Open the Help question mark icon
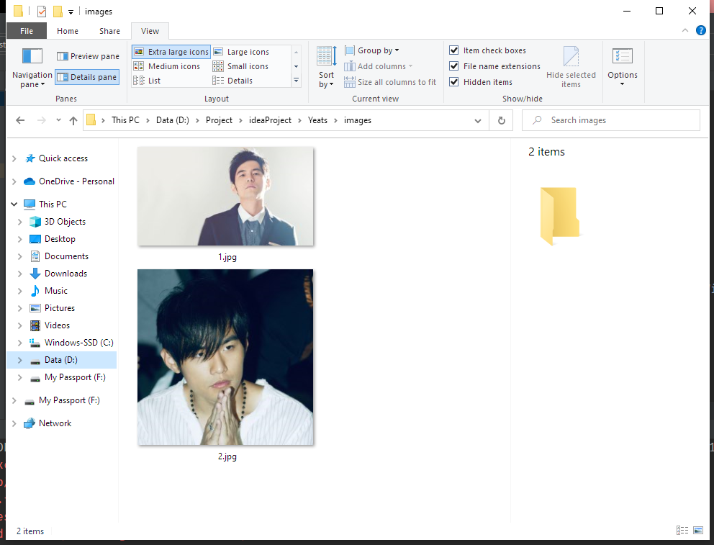The height and width of the screenshot is (545, 714). click(701, 30)
